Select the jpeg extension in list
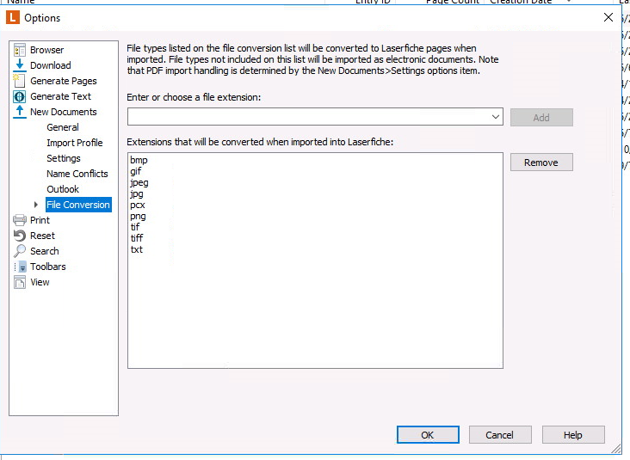The image size is (630, 460). [x=139, y=182]
